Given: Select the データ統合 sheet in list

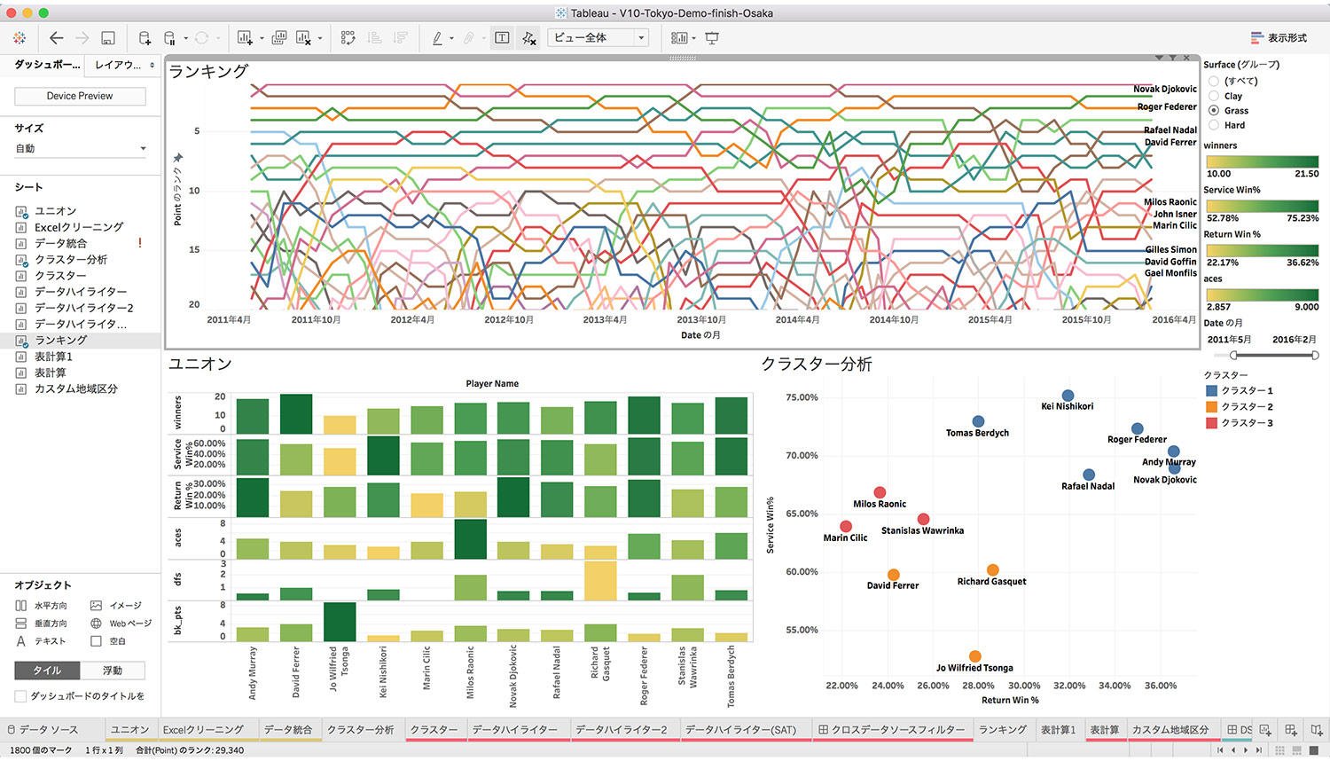Looking at the screenshot, I should pos(60,243).
